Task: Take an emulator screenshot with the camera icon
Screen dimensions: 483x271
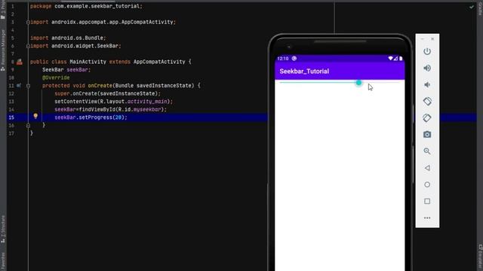Action: click(x=427, y=134)
